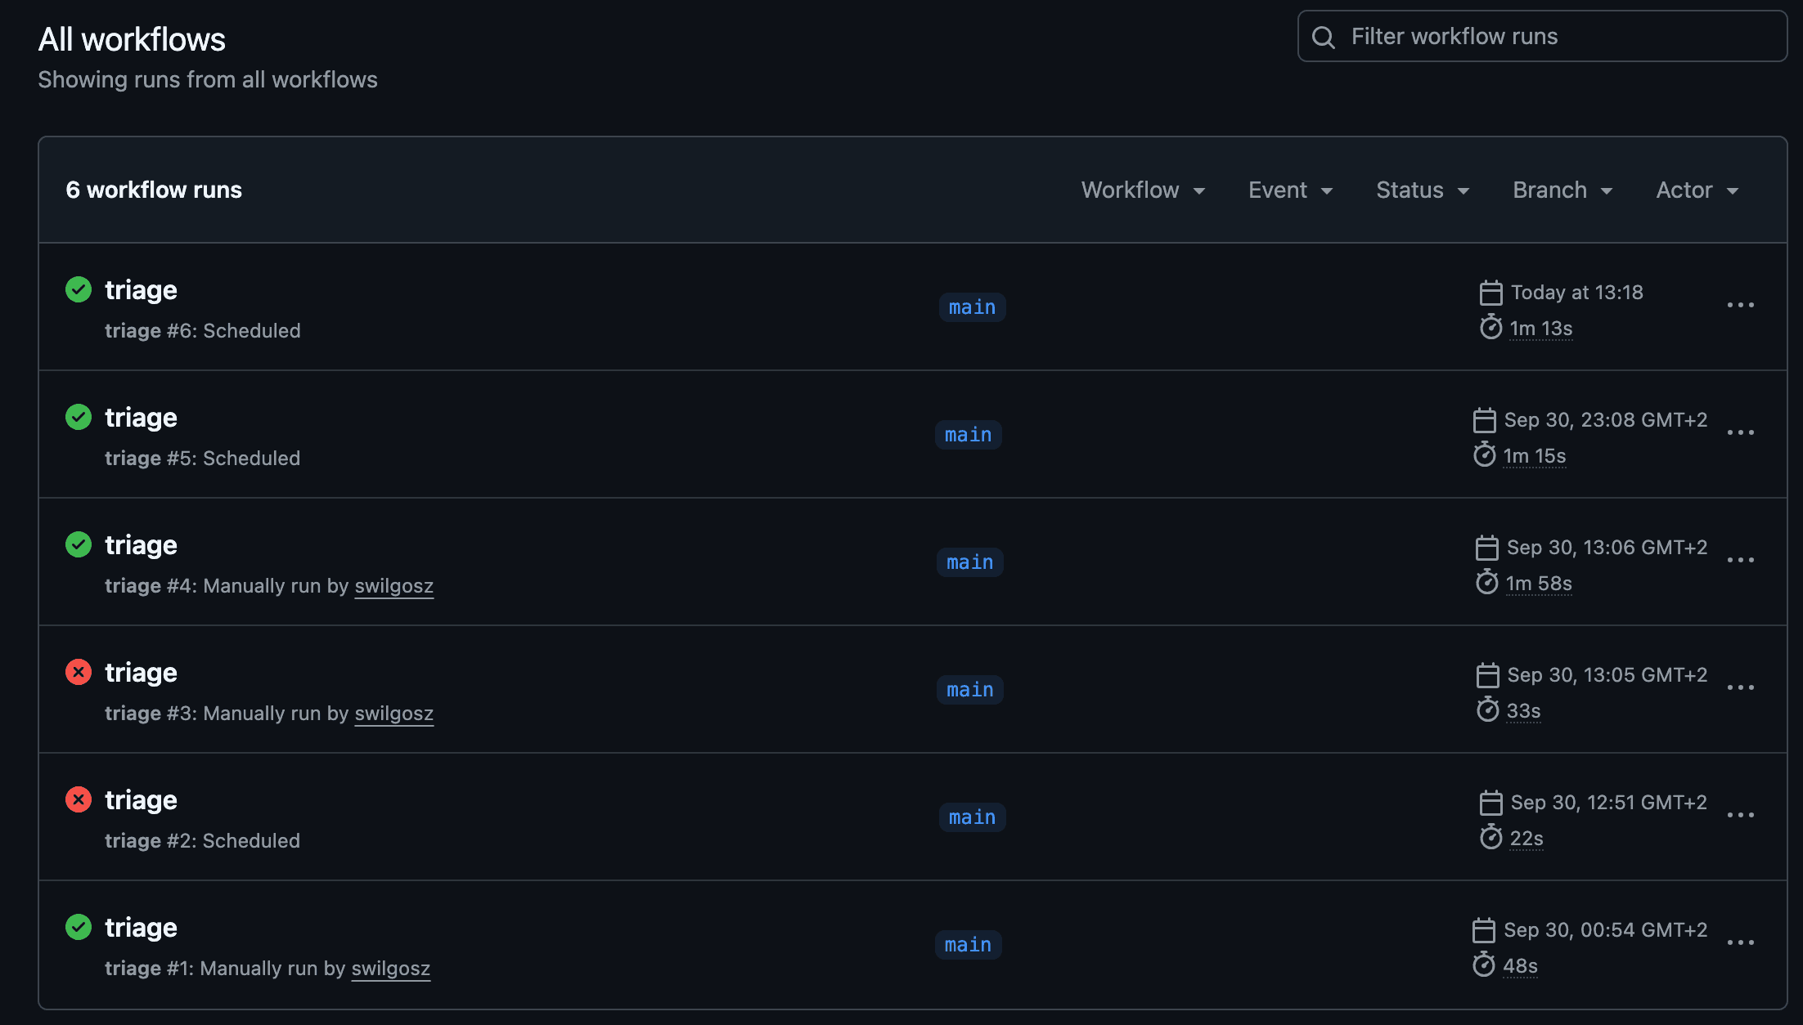The width and height of the screenshot is (1803, 1025).
Task: Open the three-dot menu for triage #4
Action: click(1741, 560)
